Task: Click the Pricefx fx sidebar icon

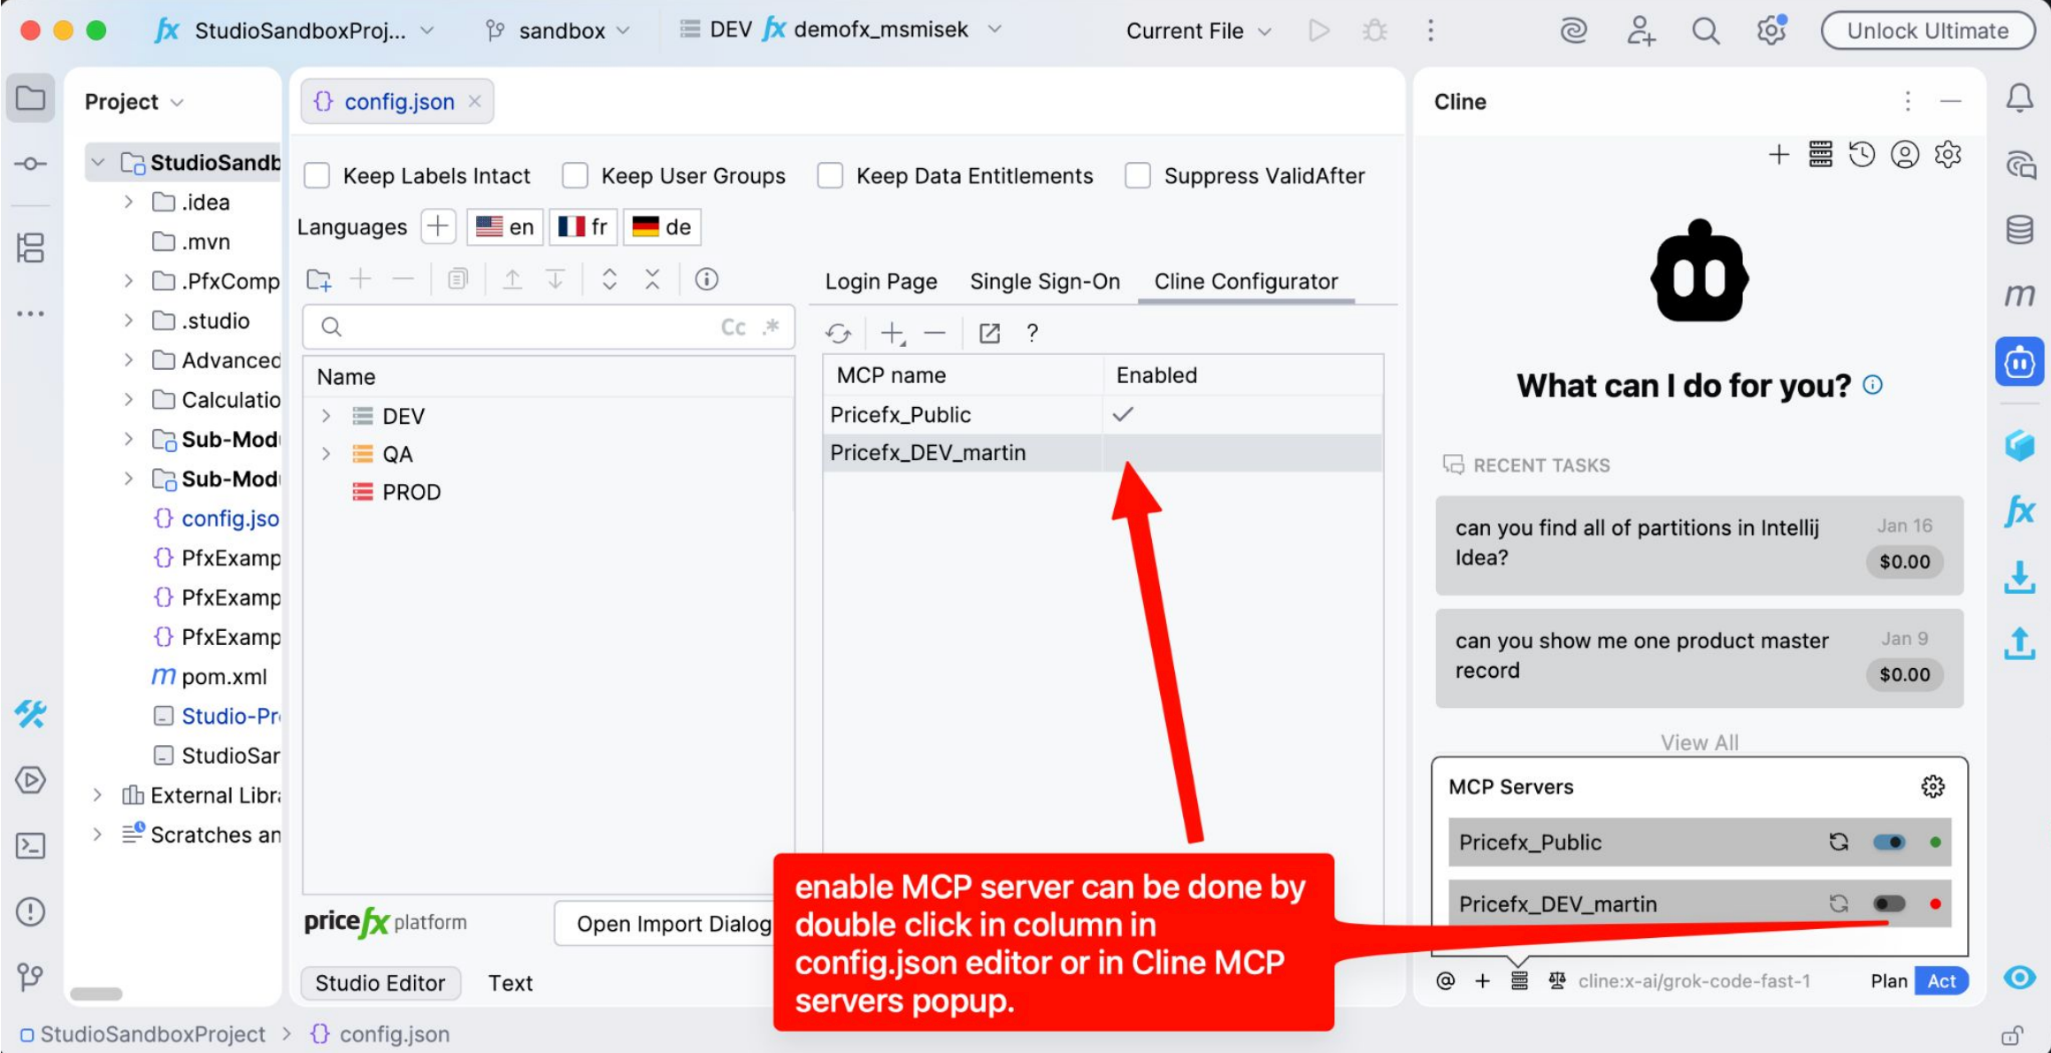Action: 2019,511
